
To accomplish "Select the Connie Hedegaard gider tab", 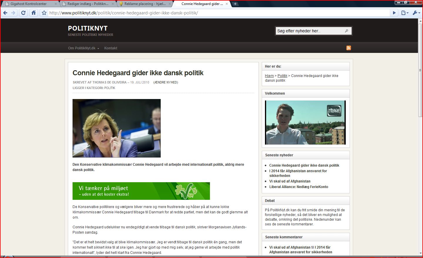I will pyautogui.click(x=202, y=4).
